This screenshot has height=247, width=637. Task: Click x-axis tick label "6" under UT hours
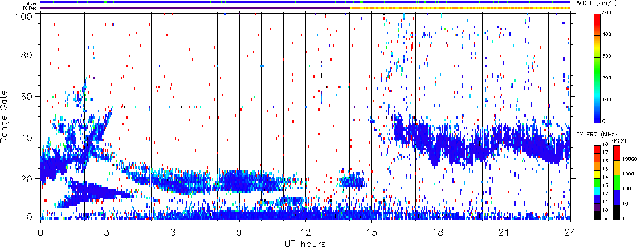pos(173,232)
